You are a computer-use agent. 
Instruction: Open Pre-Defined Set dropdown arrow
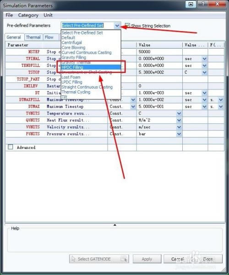pyautogui.click(x=117, y=26)
